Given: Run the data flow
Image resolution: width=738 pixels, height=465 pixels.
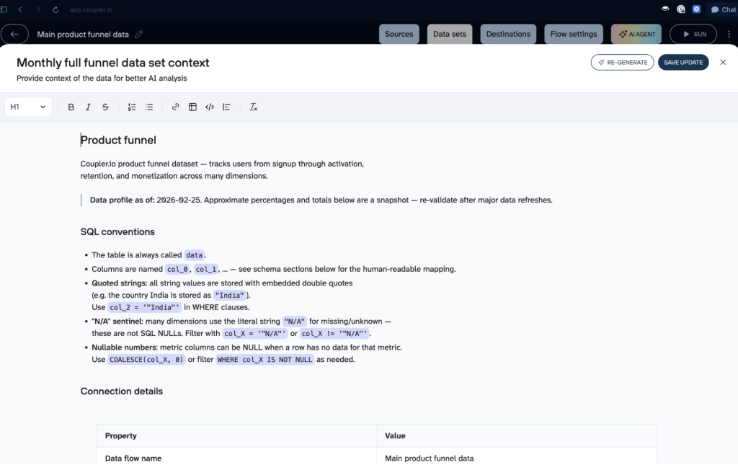Looking at the screenshot, I should 693,34.
